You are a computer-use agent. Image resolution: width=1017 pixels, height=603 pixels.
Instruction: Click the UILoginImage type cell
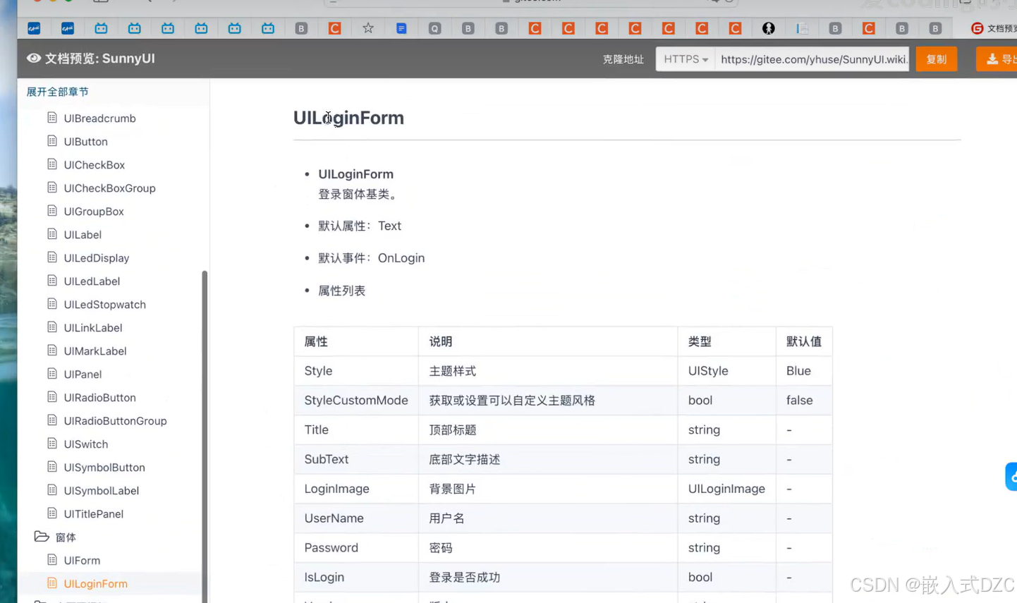(x=726, y=489)
